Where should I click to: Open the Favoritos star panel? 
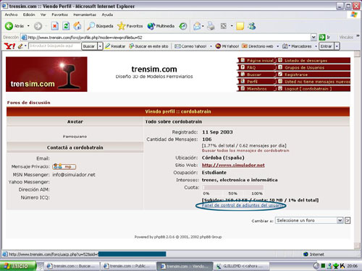(130, 26)
